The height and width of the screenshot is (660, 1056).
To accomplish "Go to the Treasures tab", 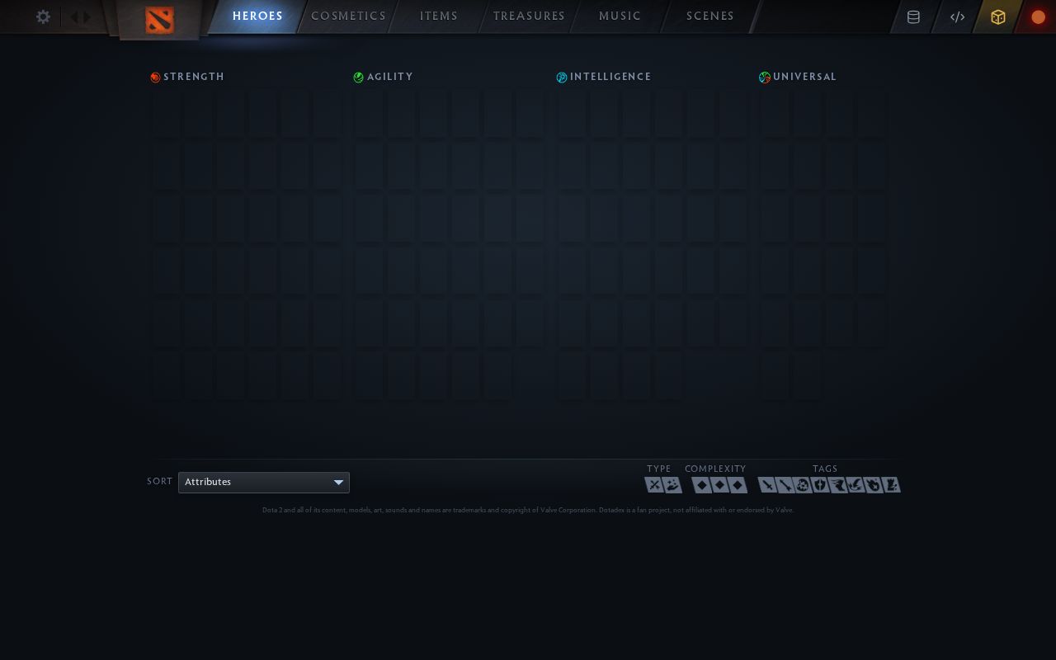I will click(x=529, y=16).
